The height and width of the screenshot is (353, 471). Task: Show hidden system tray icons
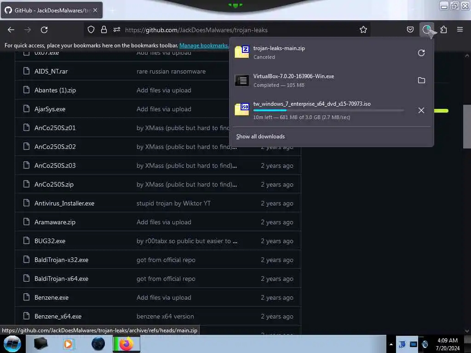tap(391, 344)
